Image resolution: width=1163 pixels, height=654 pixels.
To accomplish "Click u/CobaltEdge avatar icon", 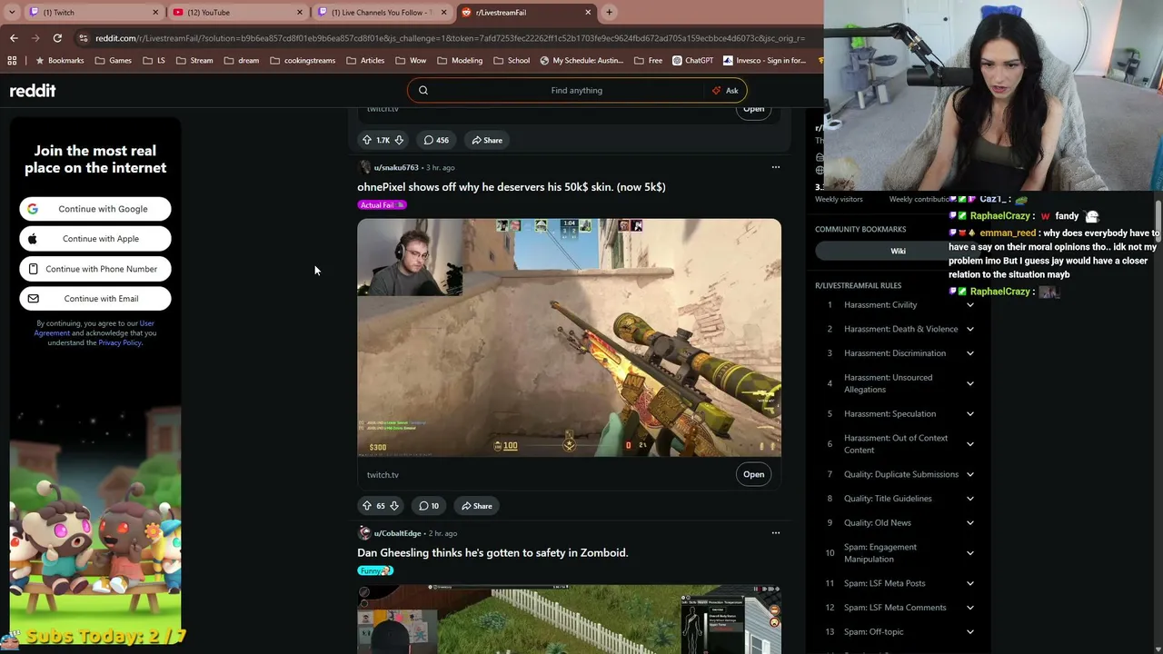I will coord(364,533).
